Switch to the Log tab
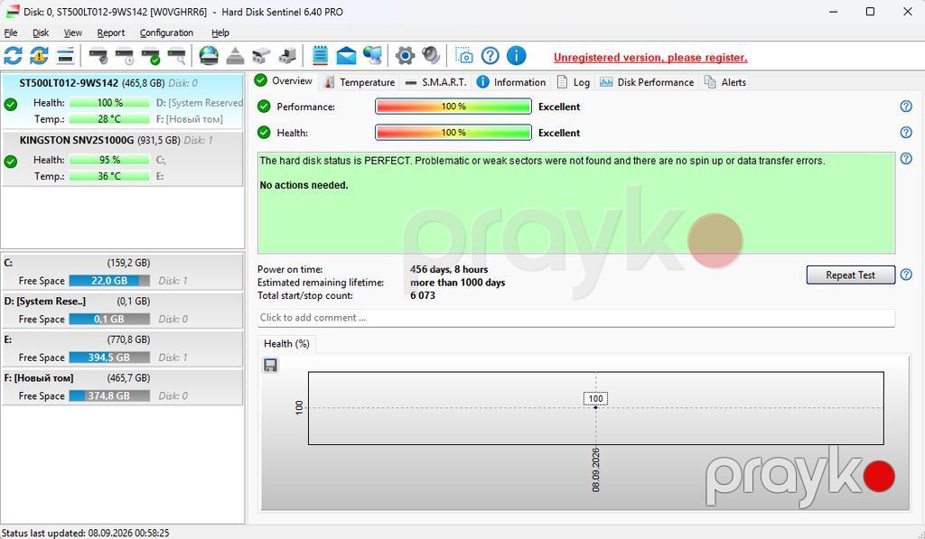The image size is (925, 539). point(573,82)
